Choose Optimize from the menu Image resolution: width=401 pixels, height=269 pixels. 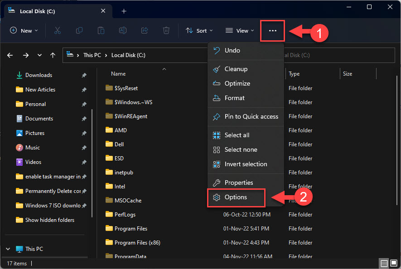pos(246,84)
